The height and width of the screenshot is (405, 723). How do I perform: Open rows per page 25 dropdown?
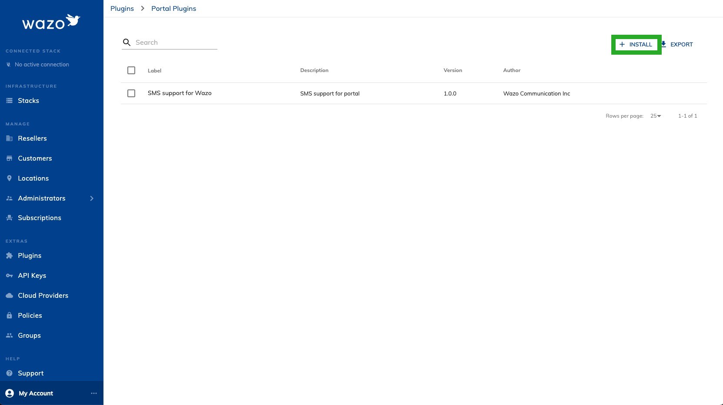point(656,116)
